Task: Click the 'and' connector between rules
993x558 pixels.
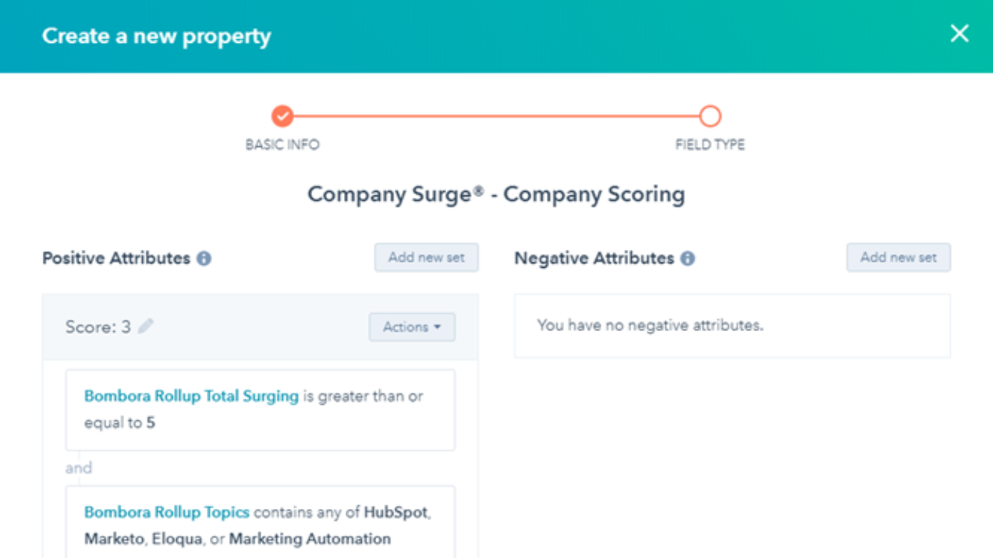Action: click(x=79, y=468)
